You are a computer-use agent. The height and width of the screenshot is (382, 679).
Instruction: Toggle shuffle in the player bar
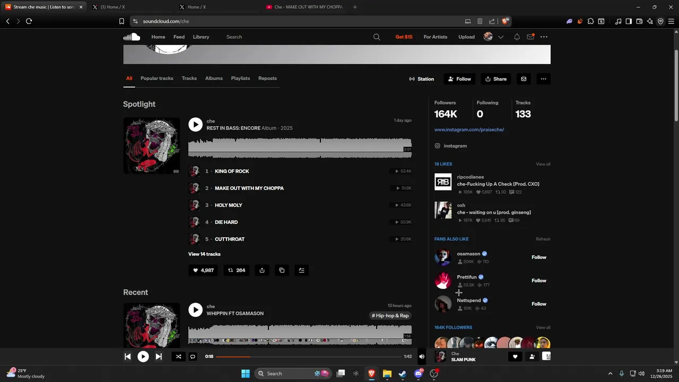tap(178, 357)
